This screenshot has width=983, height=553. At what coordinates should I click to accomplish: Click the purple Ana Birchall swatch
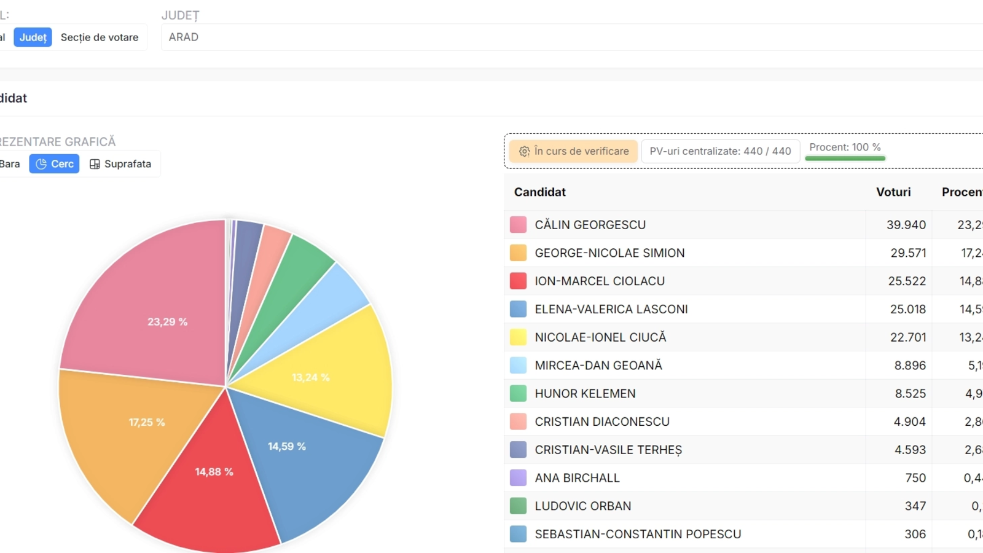coord(518,478)
